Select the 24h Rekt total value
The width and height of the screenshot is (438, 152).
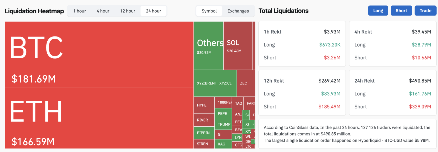click(x=420, y=81)
